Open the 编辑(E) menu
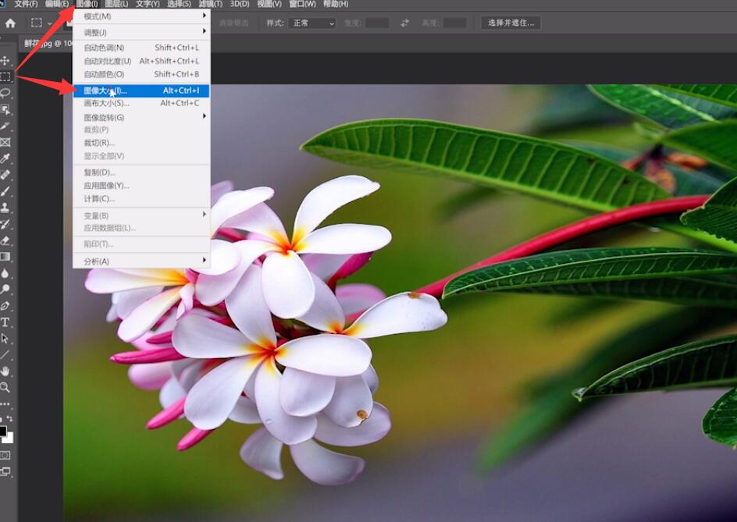The width and height of the screenshot is (737, 522). (56, 4)
